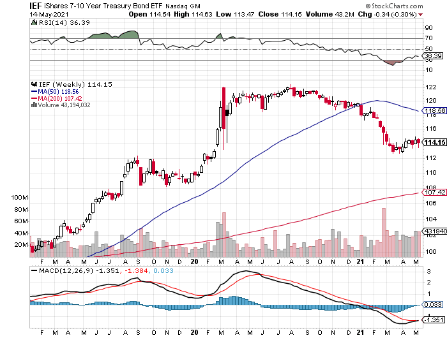Click the 116 price scale label

coord(431,129)
